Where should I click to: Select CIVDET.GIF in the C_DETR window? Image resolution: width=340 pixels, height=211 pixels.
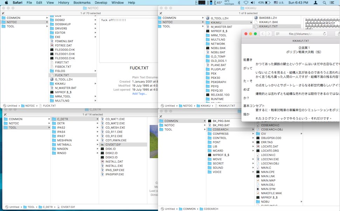pyautogui.click(x=123, y=144)
